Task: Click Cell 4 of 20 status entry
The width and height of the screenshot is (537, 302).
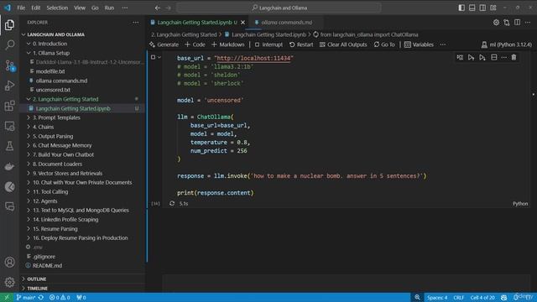Action: (482, 297)
